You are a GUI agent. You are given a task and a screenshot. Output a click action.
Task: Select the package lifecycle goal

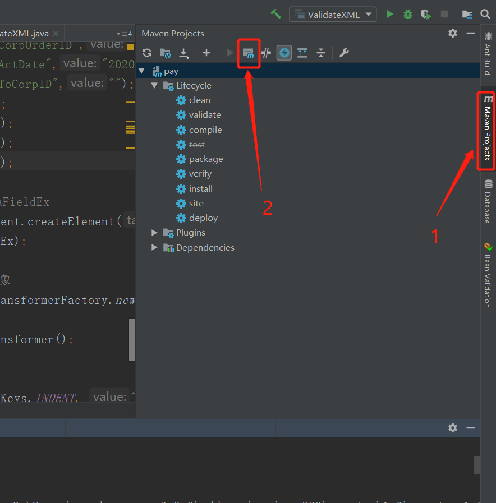199,159
